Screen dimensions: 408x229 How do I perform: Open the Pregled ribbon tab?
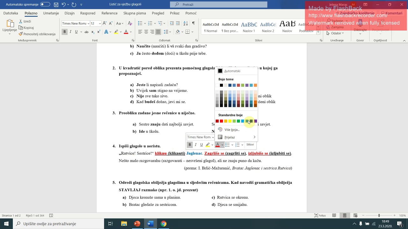point(158,13)
